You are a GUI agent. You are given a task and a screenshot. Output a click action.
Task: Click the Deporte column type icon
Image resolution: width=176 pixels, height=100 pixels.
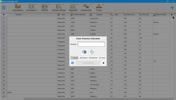point(91,15)
